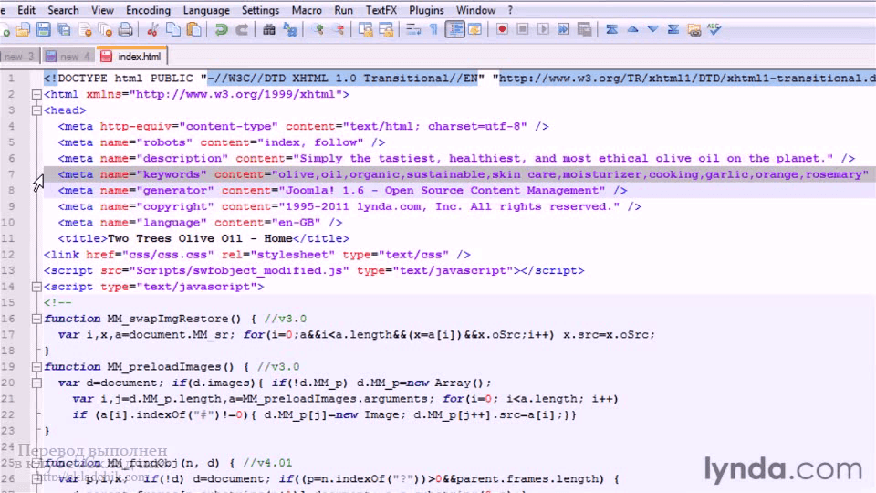The height and width of the screenshot is (493, 876).
Task: Collapse the MM_preloadImages function fold
Action: coord(36,367)
